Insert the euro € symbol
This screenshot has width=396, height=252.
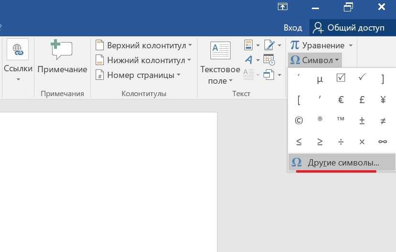click(x=341, y=100)
